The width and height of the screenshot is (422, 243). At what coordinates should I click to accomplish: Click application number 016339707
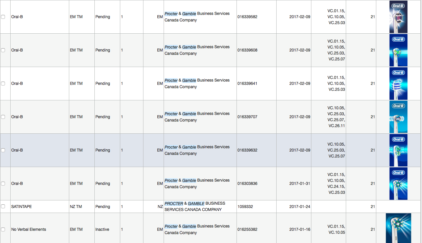(x=247, y=117)
